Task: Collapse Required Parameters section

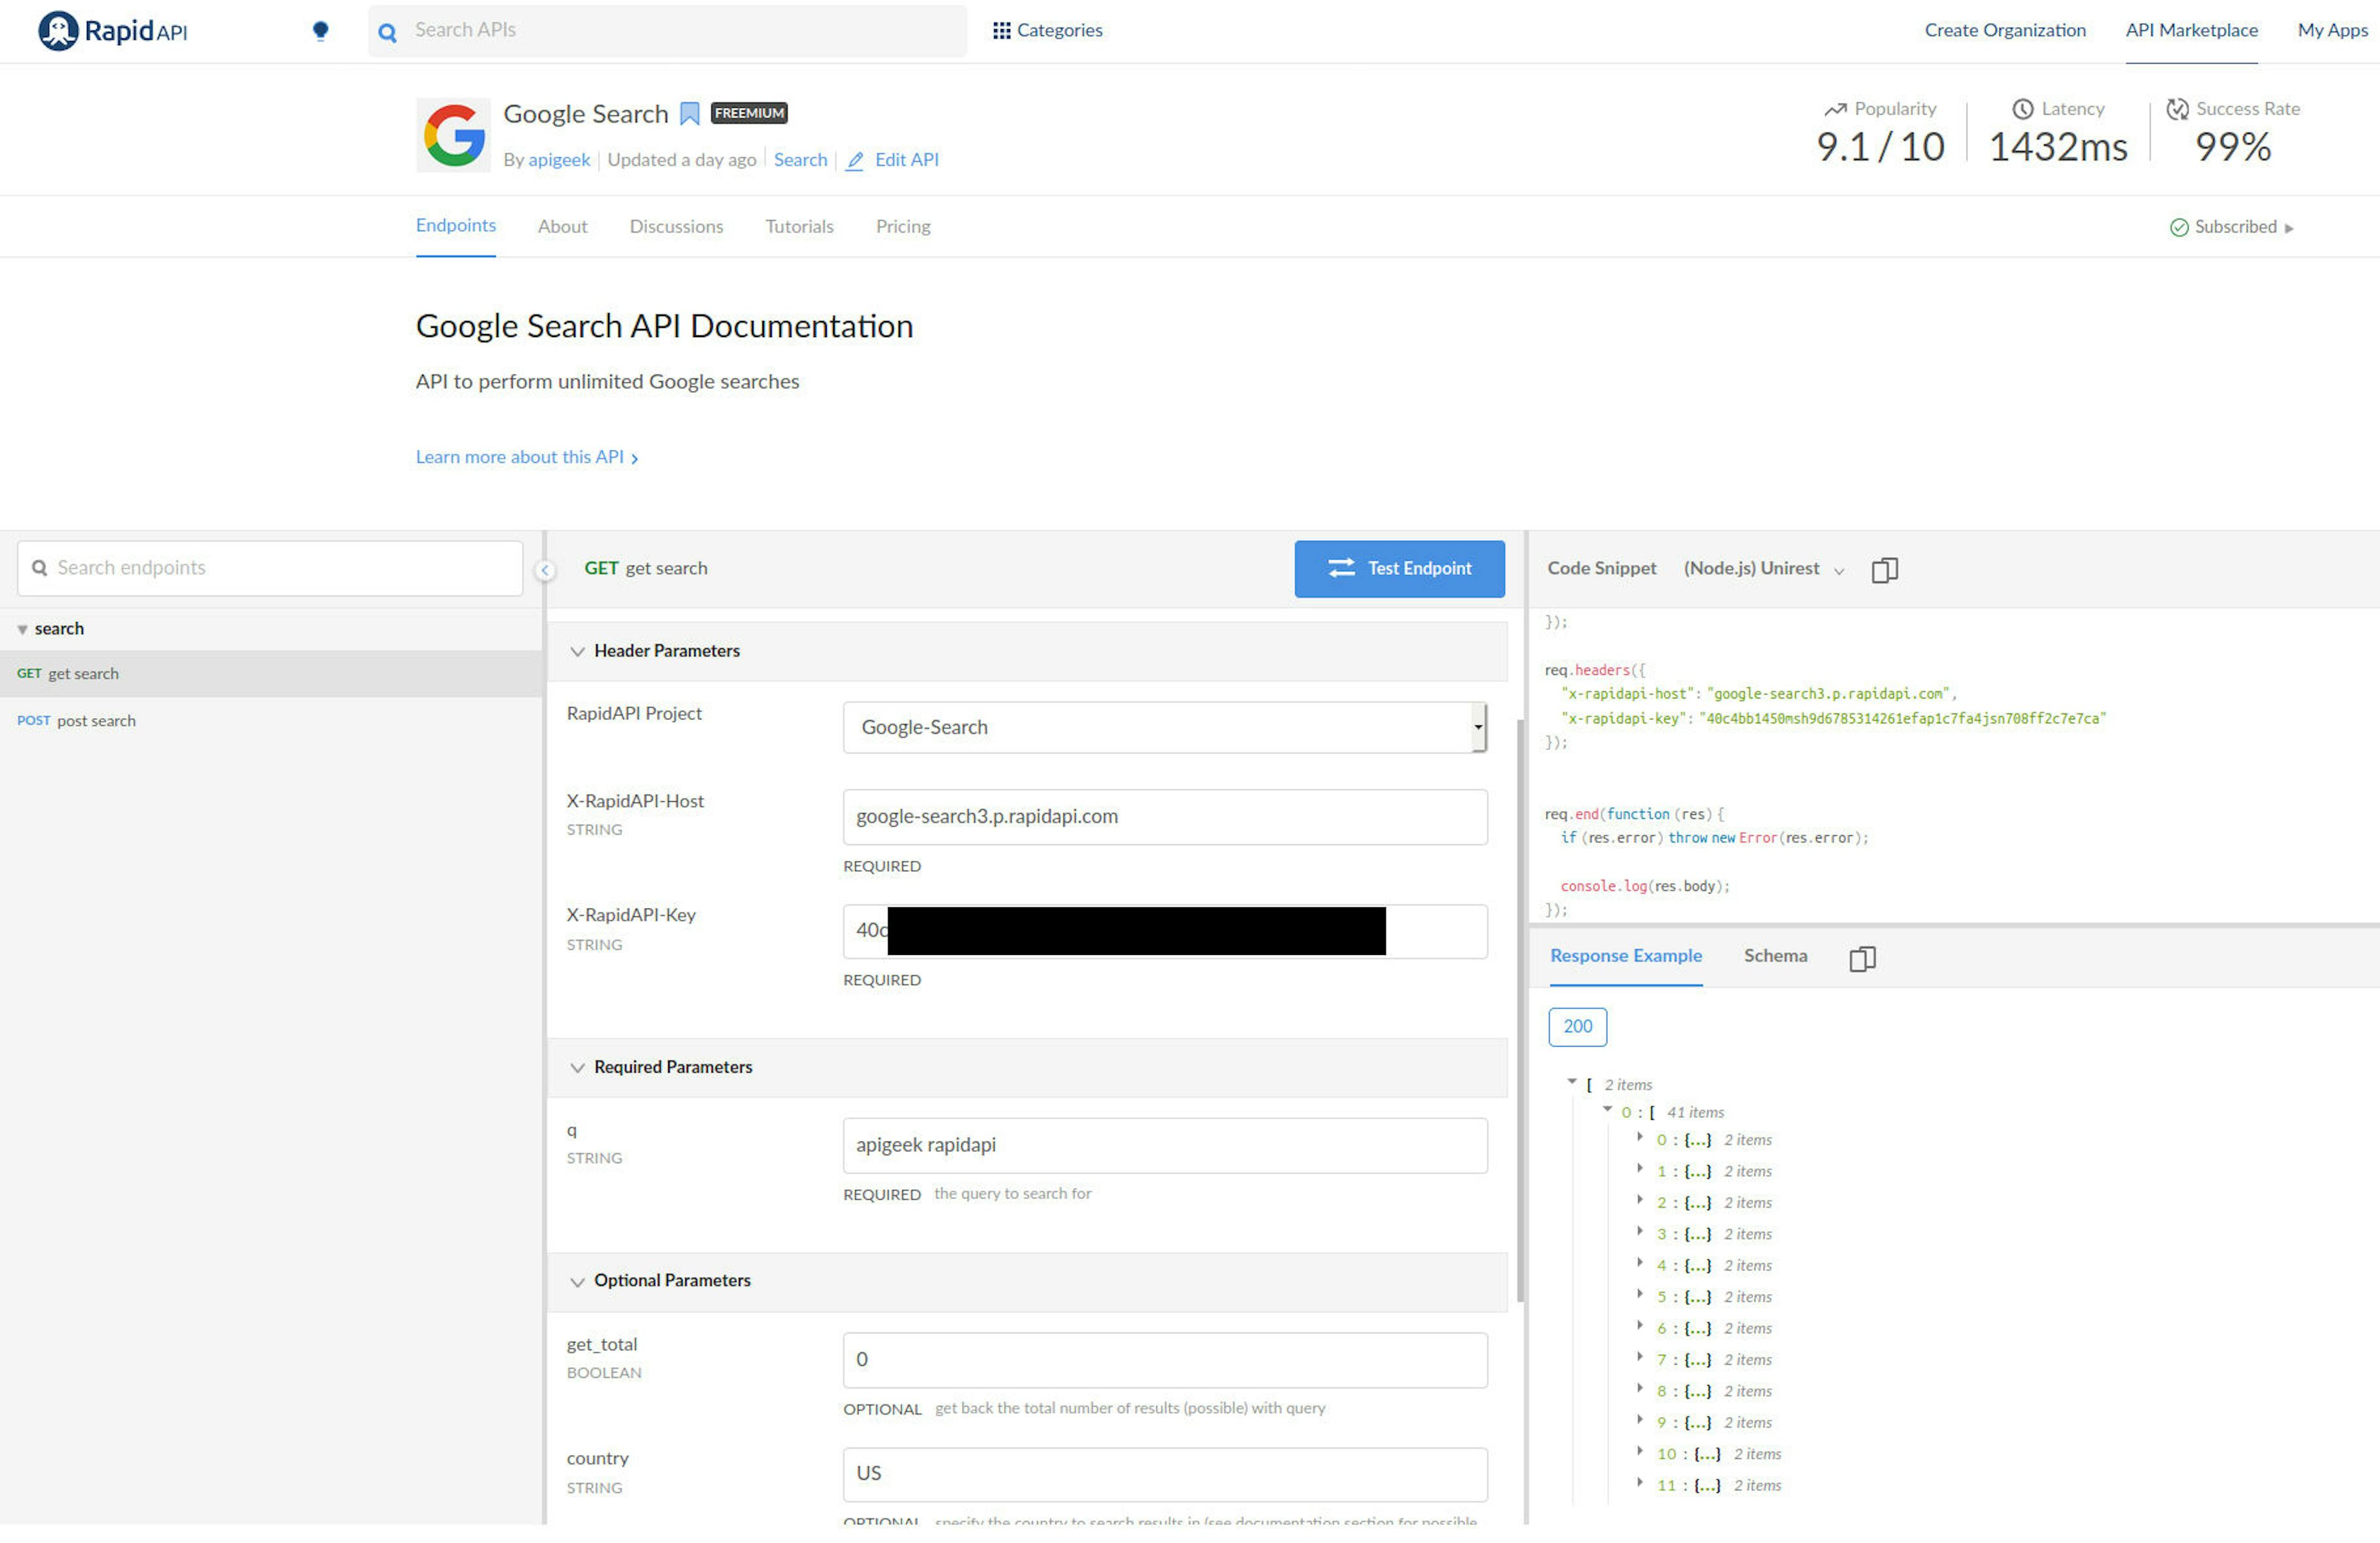Action: click(x=577, y=1068)
